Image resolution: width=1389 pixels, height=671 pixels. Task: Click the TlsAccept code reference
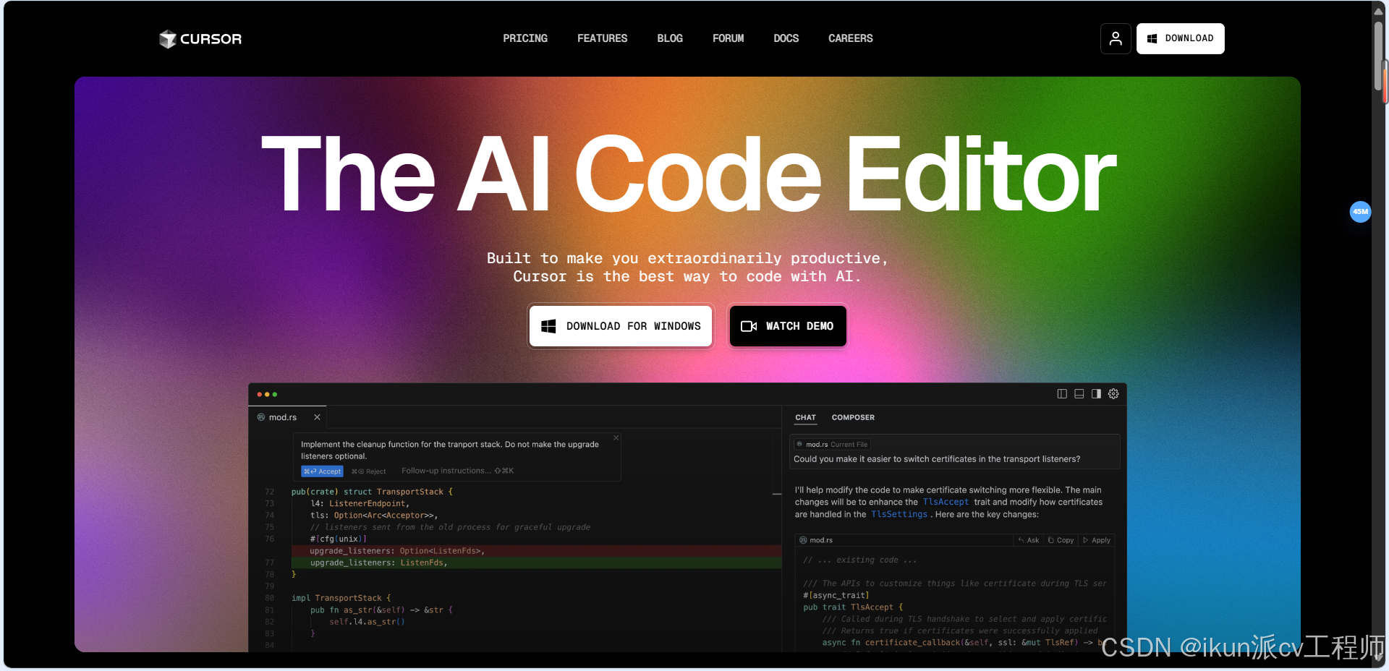point(946,502)
